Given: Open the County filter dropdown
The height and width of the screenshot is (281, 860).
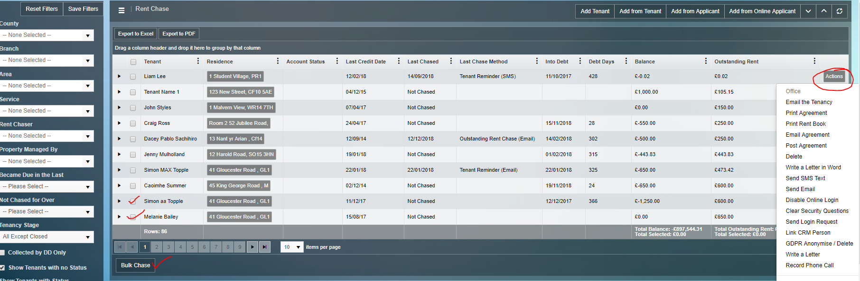Looking at the screenshot, I should [47, 35].
